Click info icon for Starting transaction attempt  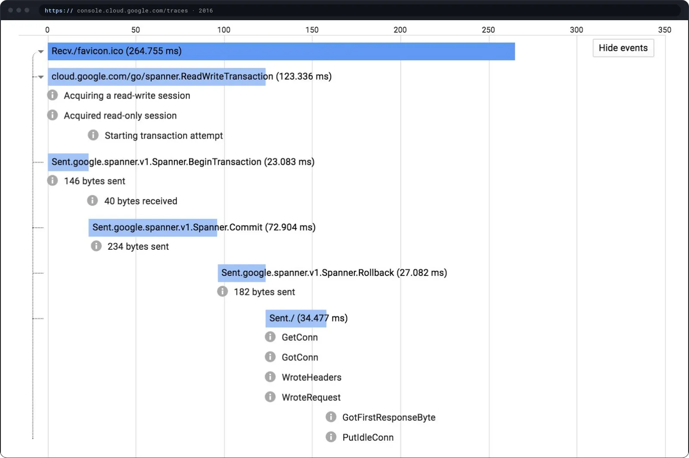point(93,135)
